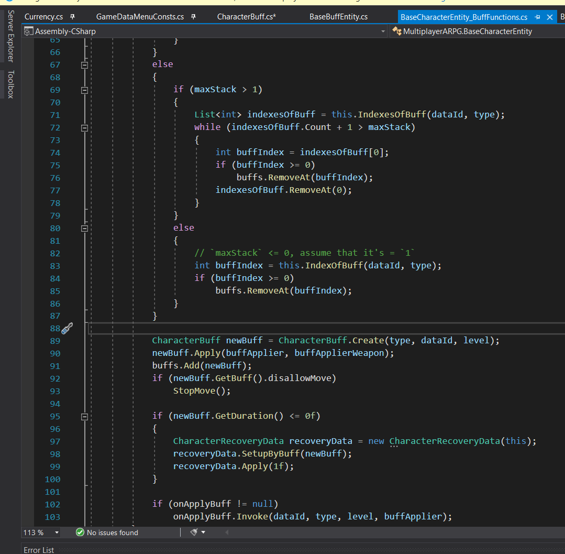This screenshot has width=565, height=554.
Task: Click recoveryData.Apply(1f) on line 99
Action: click(x=230, y=466)
